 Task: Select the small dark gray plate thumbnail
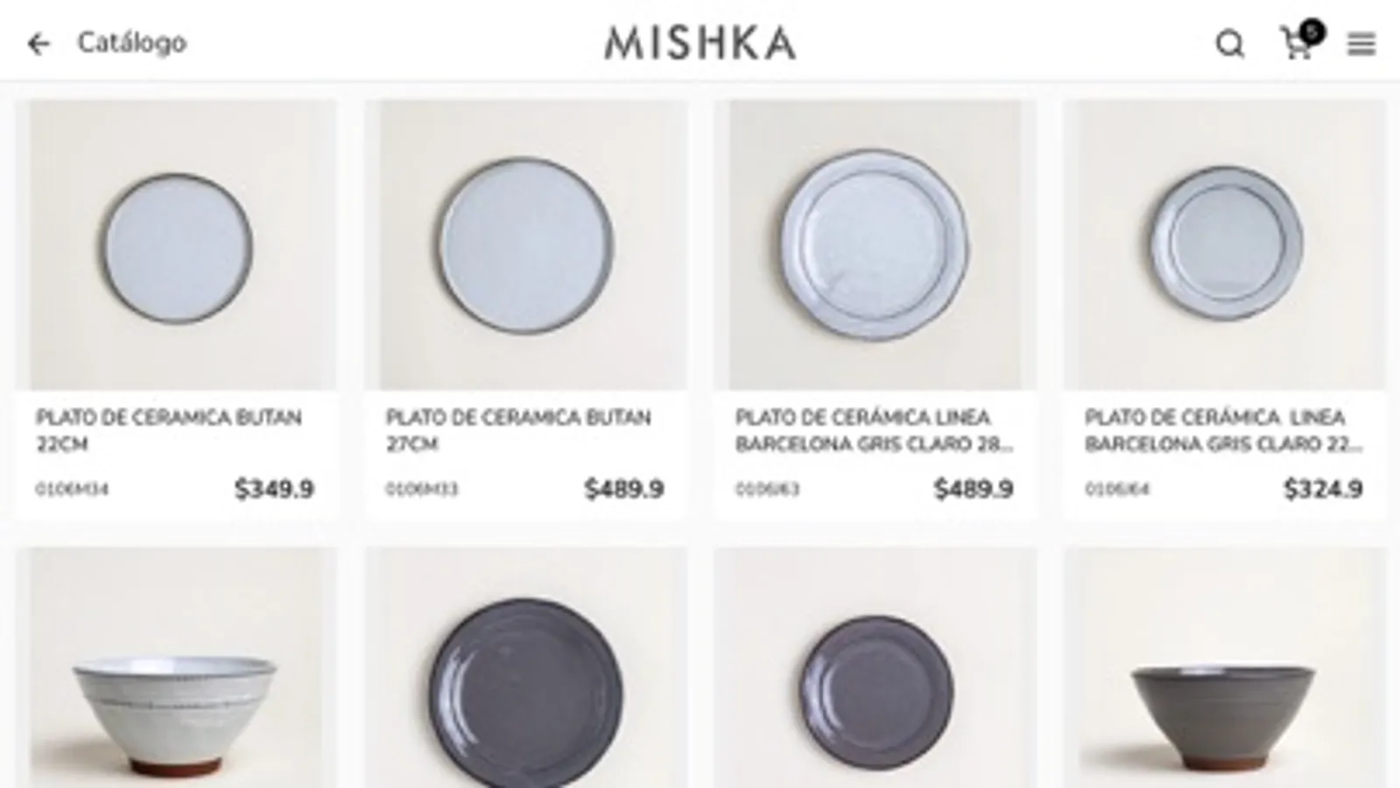[x=876, y=668]
